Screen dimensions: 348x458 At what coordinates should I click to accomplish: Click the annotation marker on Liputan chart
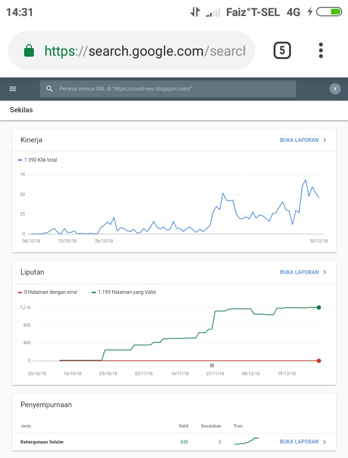212,366
